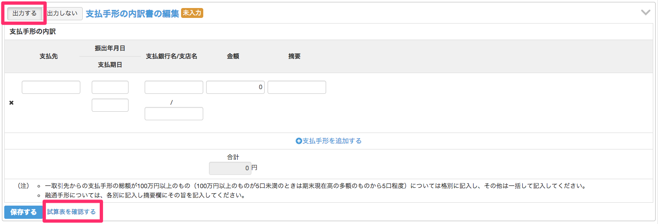Click the 合計 total field
Viewport: 658px width, 224px height.
click(230, 168)
